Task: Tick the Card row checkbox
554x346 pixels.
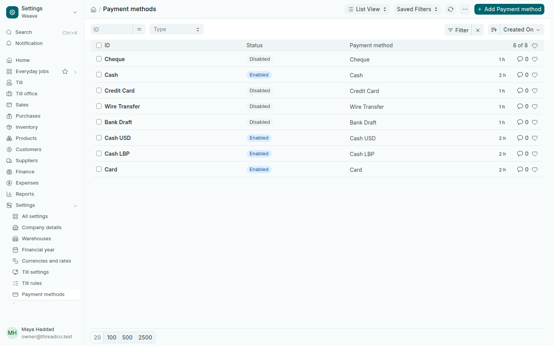Action: (99, 169)
